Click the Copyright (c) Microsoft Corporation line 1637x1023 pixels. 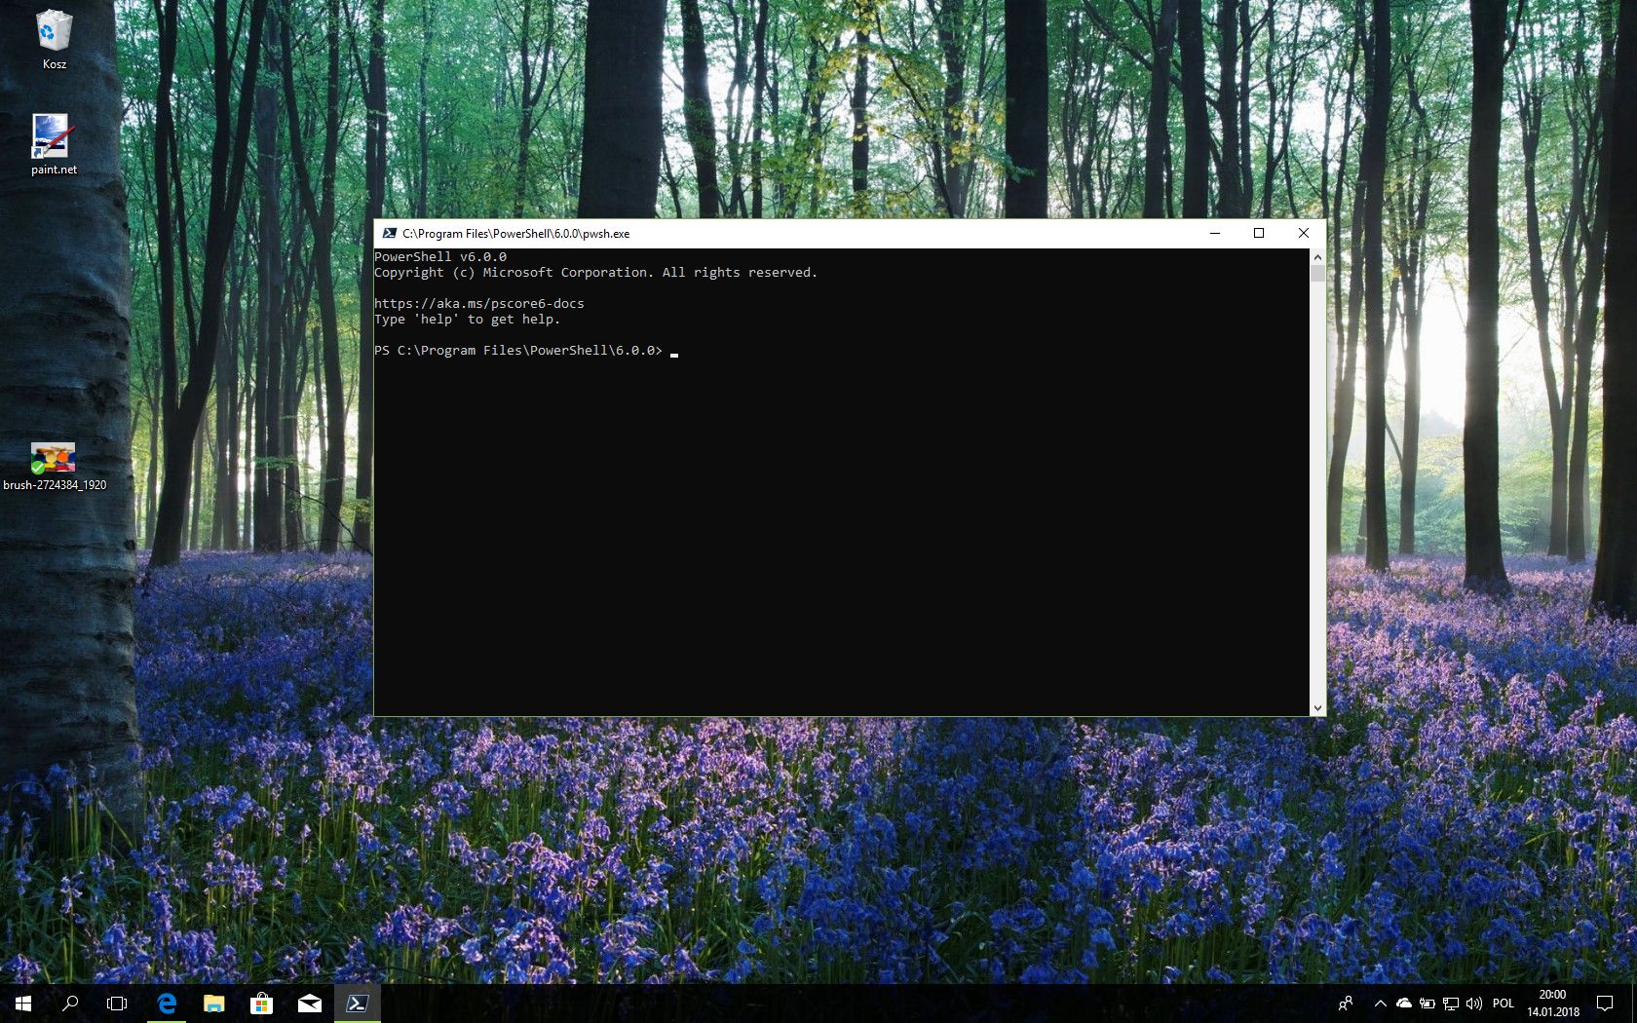tap(596, 273)
